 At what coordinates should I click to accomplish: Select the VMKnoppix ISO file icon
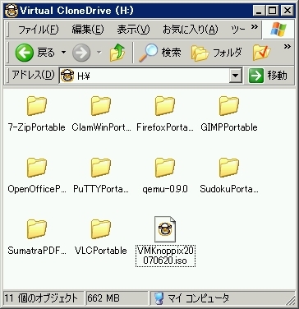(165, 229)
